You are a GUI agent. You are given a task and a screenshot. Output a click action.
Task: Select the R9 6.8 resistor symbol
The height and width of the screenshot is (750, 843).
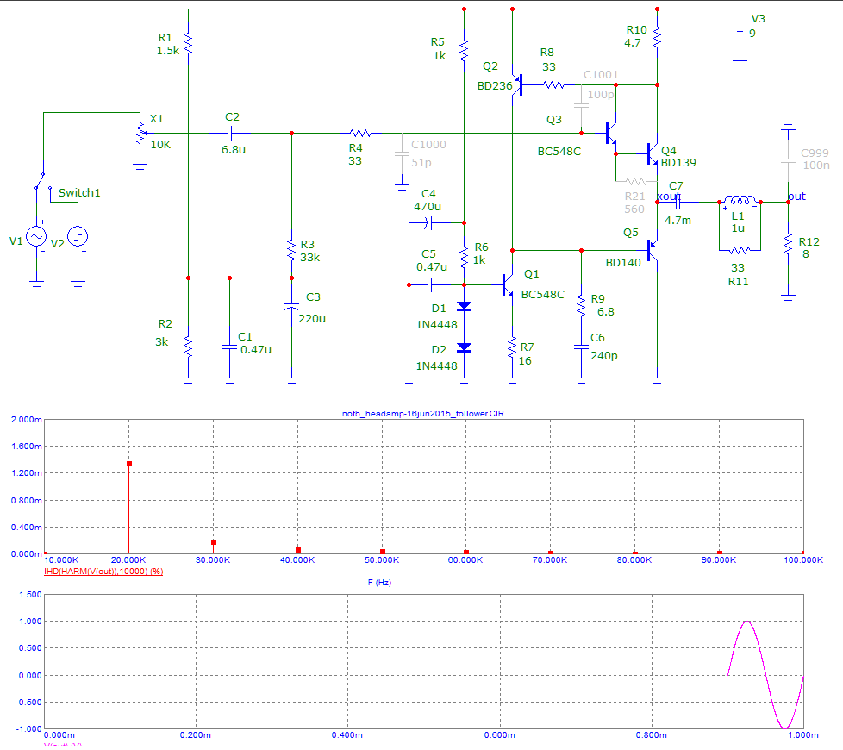coord(581,305)
